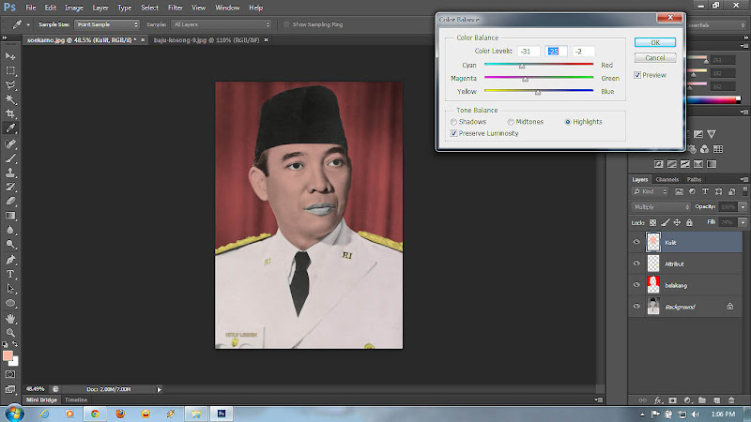Viewport: 751px width, 422px height.
Task: Open the Layers panel options menu
Action: pos(743,179)
